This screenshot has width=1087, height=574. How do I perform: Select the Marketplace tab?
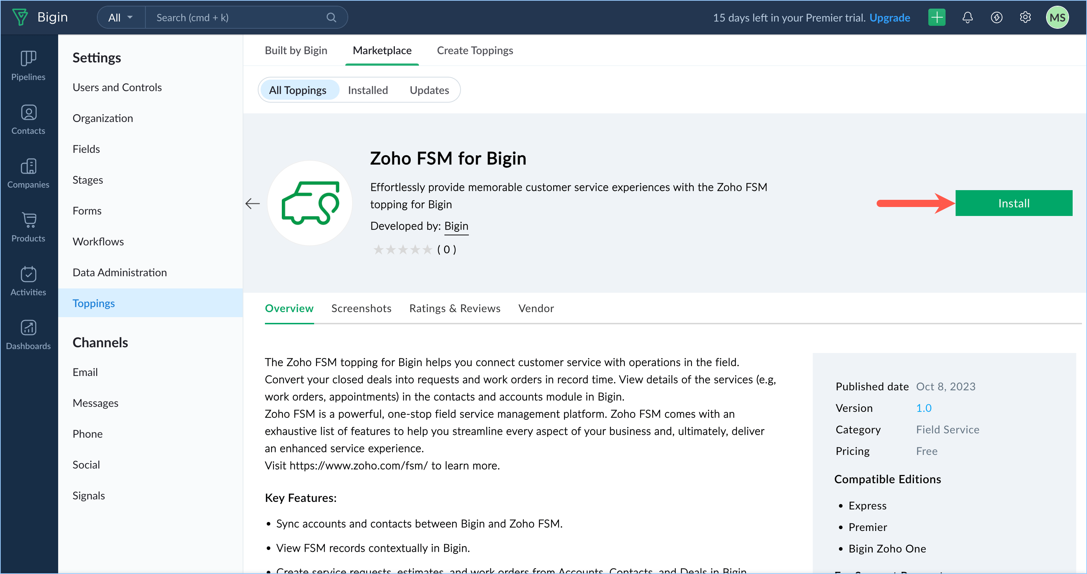(382, 50)
